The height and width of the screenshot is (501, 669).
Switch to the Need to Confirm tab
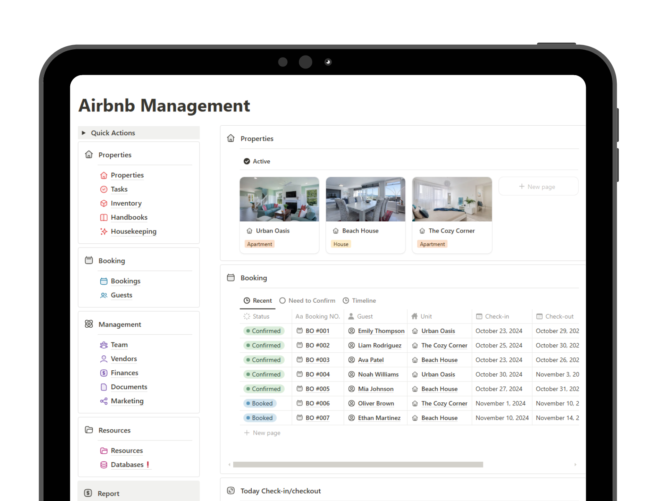pos(307,301)
